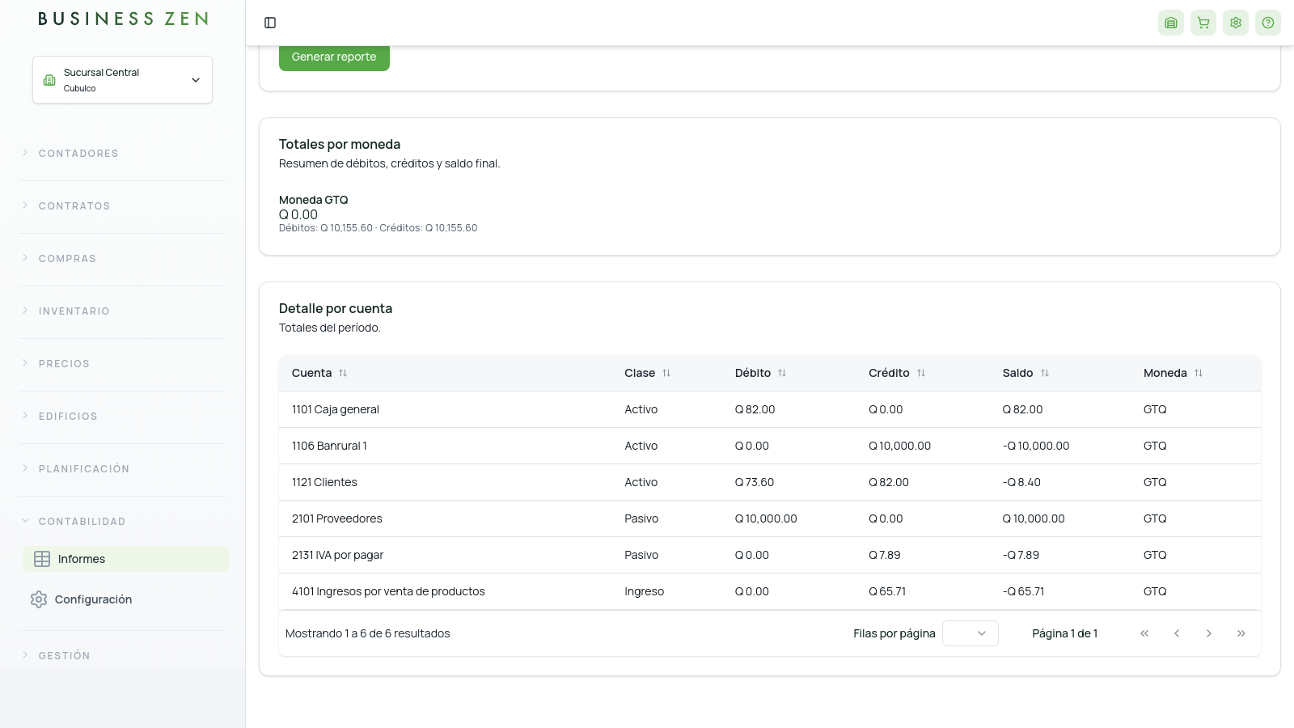Click the -Q 10,000.00 saldo value
Image resolution: width=1294 pixels, height=728 pixels.
(1036, 446)
